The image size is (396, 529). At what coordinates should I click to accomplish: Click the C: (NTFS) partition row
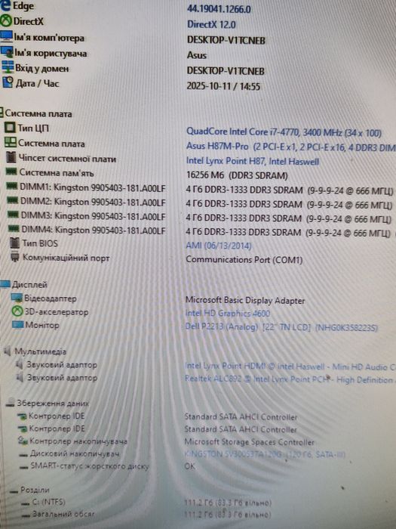(x=48, y=502)
